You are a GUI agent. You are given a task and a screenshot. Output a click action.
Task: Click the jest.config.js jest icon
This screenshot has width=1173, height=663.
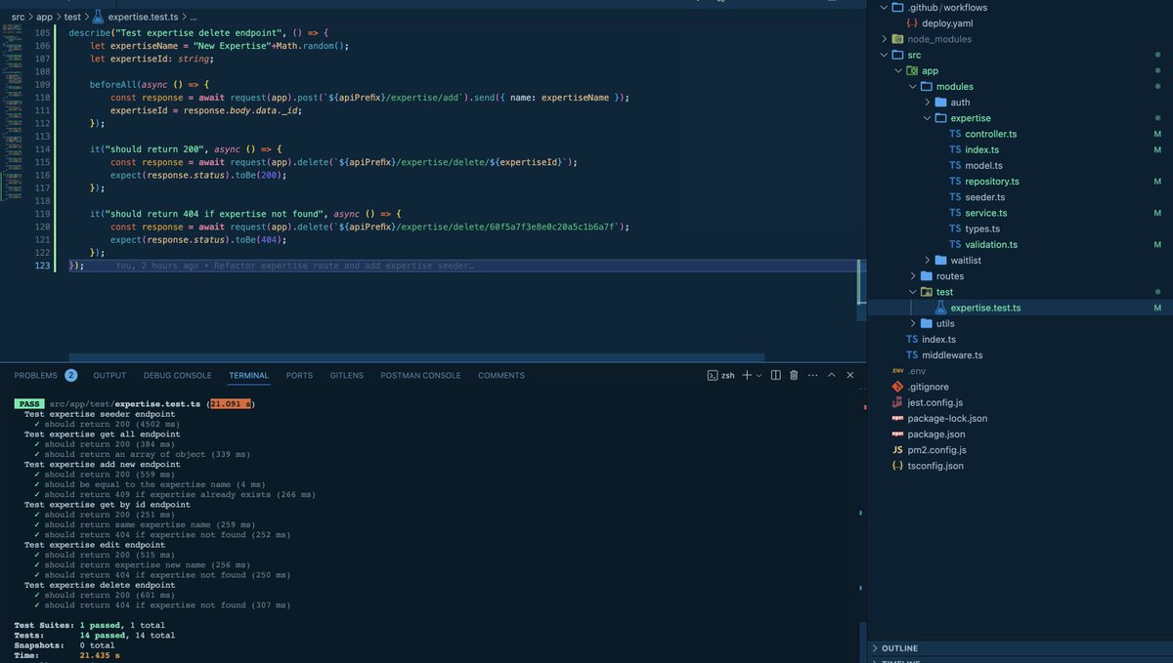(x=897, y=402)
